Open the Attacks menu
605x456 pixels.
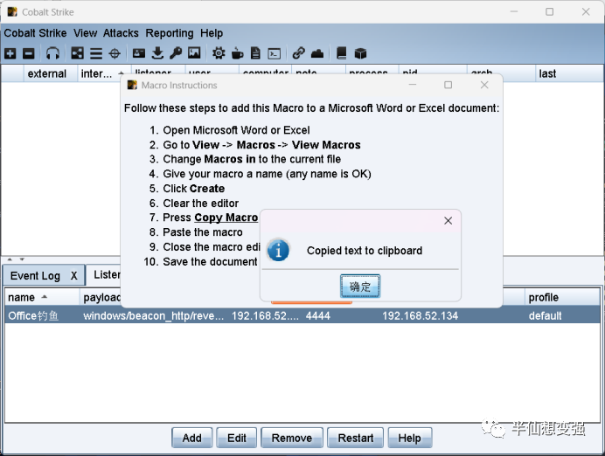point(121,33)
